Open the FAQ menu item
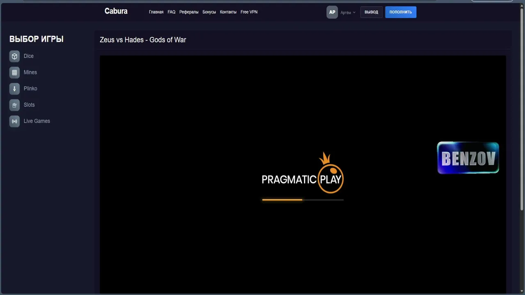 (171, 12)
